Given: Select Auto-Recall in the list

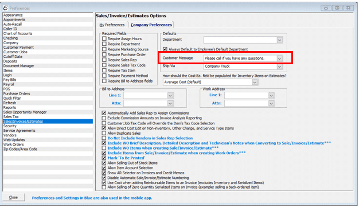Looking at the screenshot, I should (x=48, y=24).
